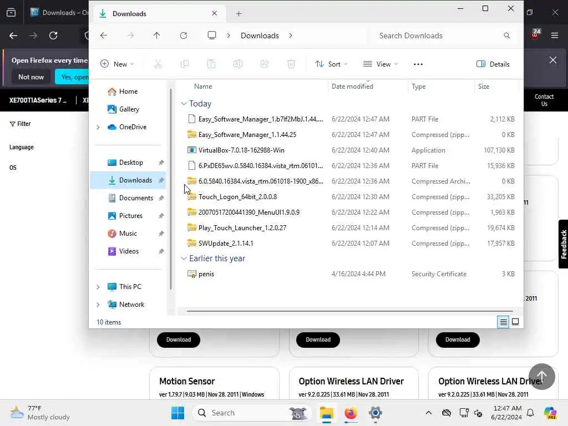Click Not now in Firefox prompt
This screenshot has height=426, width=568.
click(x=31, y=77)
